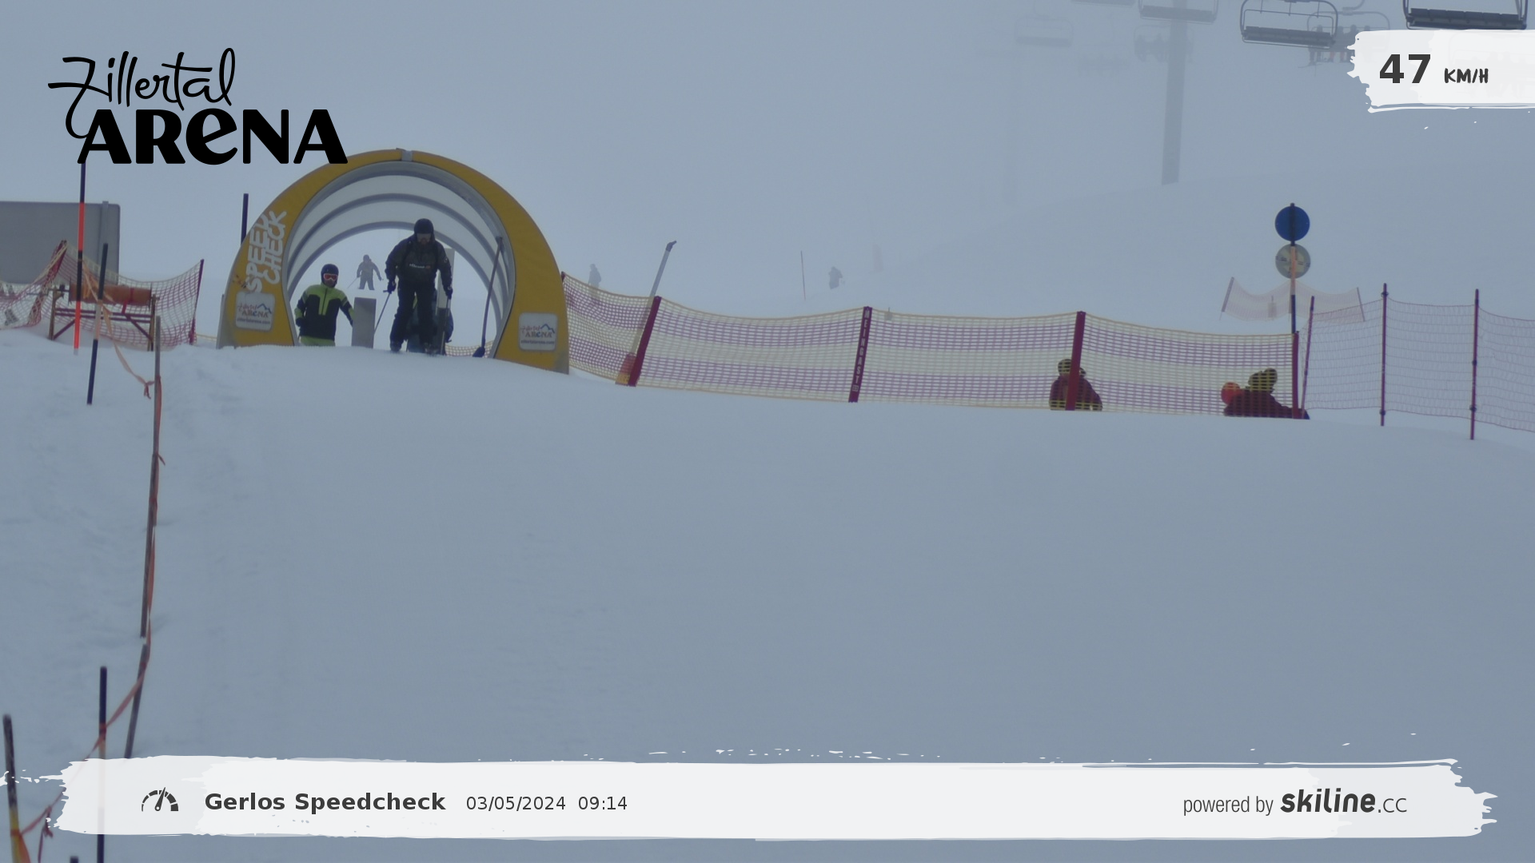Click the speedometer icon in the bottom banner

(160, 801)
